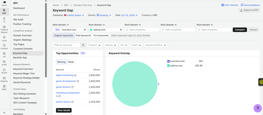Click the Compare button
Image resolution: width=263 pixels, height=115 pixels.
point(240,30)
